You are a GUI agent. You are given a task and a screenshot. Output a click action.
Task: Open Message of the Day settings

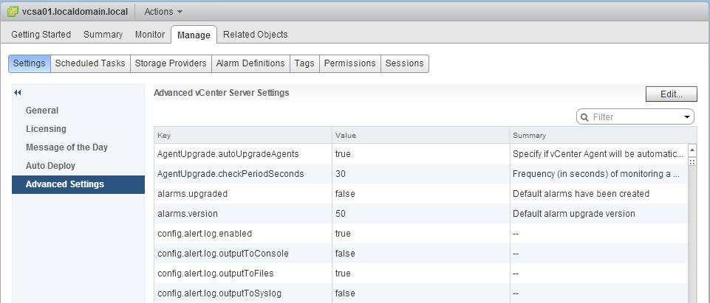66,147
